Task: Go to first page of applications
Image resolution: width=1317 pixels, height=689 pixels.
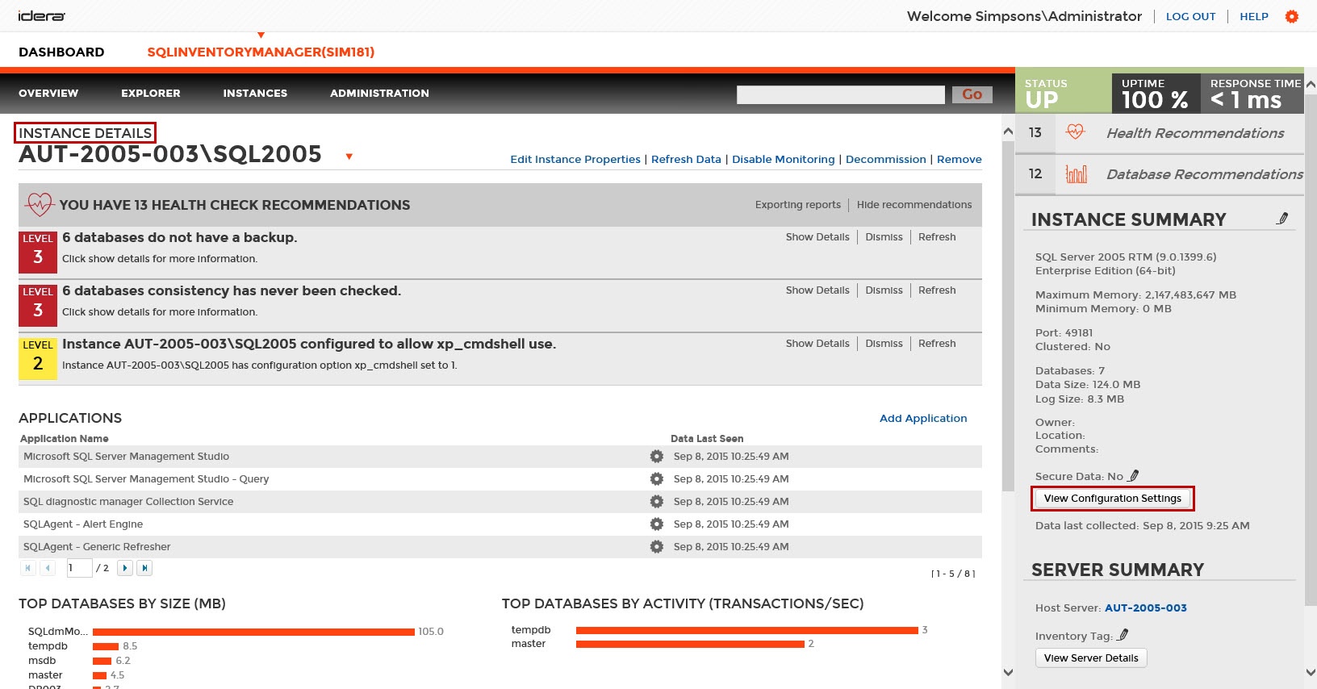Action: pos(28,568)
